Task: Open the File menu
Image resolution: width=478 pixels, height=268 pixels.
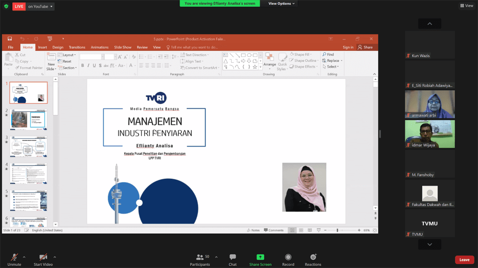Action: 11,47
